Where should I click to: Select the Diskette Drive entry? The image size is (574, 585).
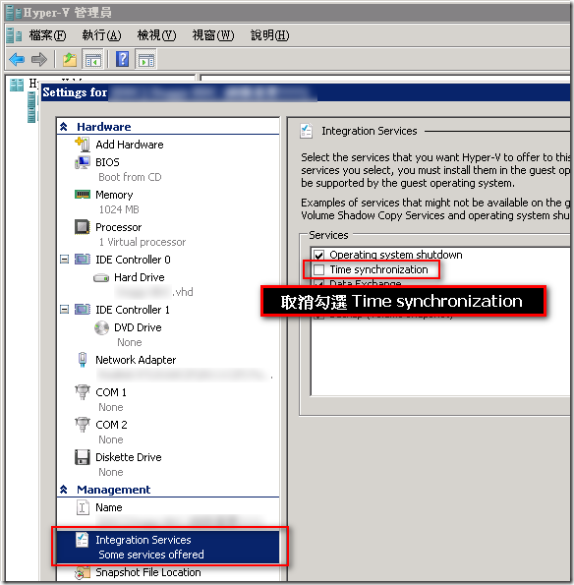(x=129, y=457)
